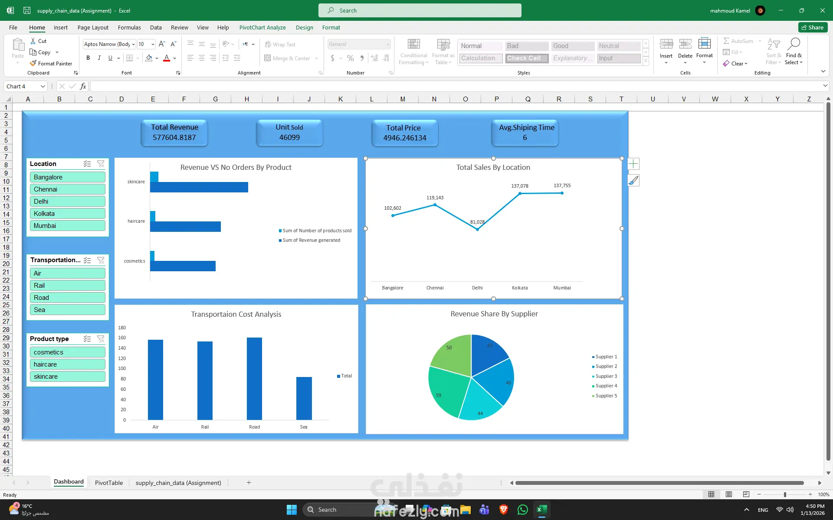The image size is (833, 520).
Task: Open the Chart Styles paintbrush icon
Action: click(633, 180)
